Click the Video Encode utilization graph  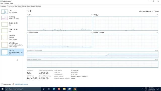pos(60,41)
